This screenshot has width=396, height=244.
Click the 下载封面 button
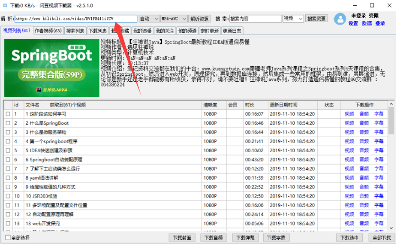(182, 237)
